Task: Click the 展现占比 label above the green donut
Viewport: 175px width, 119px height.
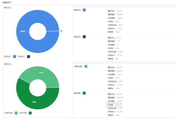Action: (8, 64)
